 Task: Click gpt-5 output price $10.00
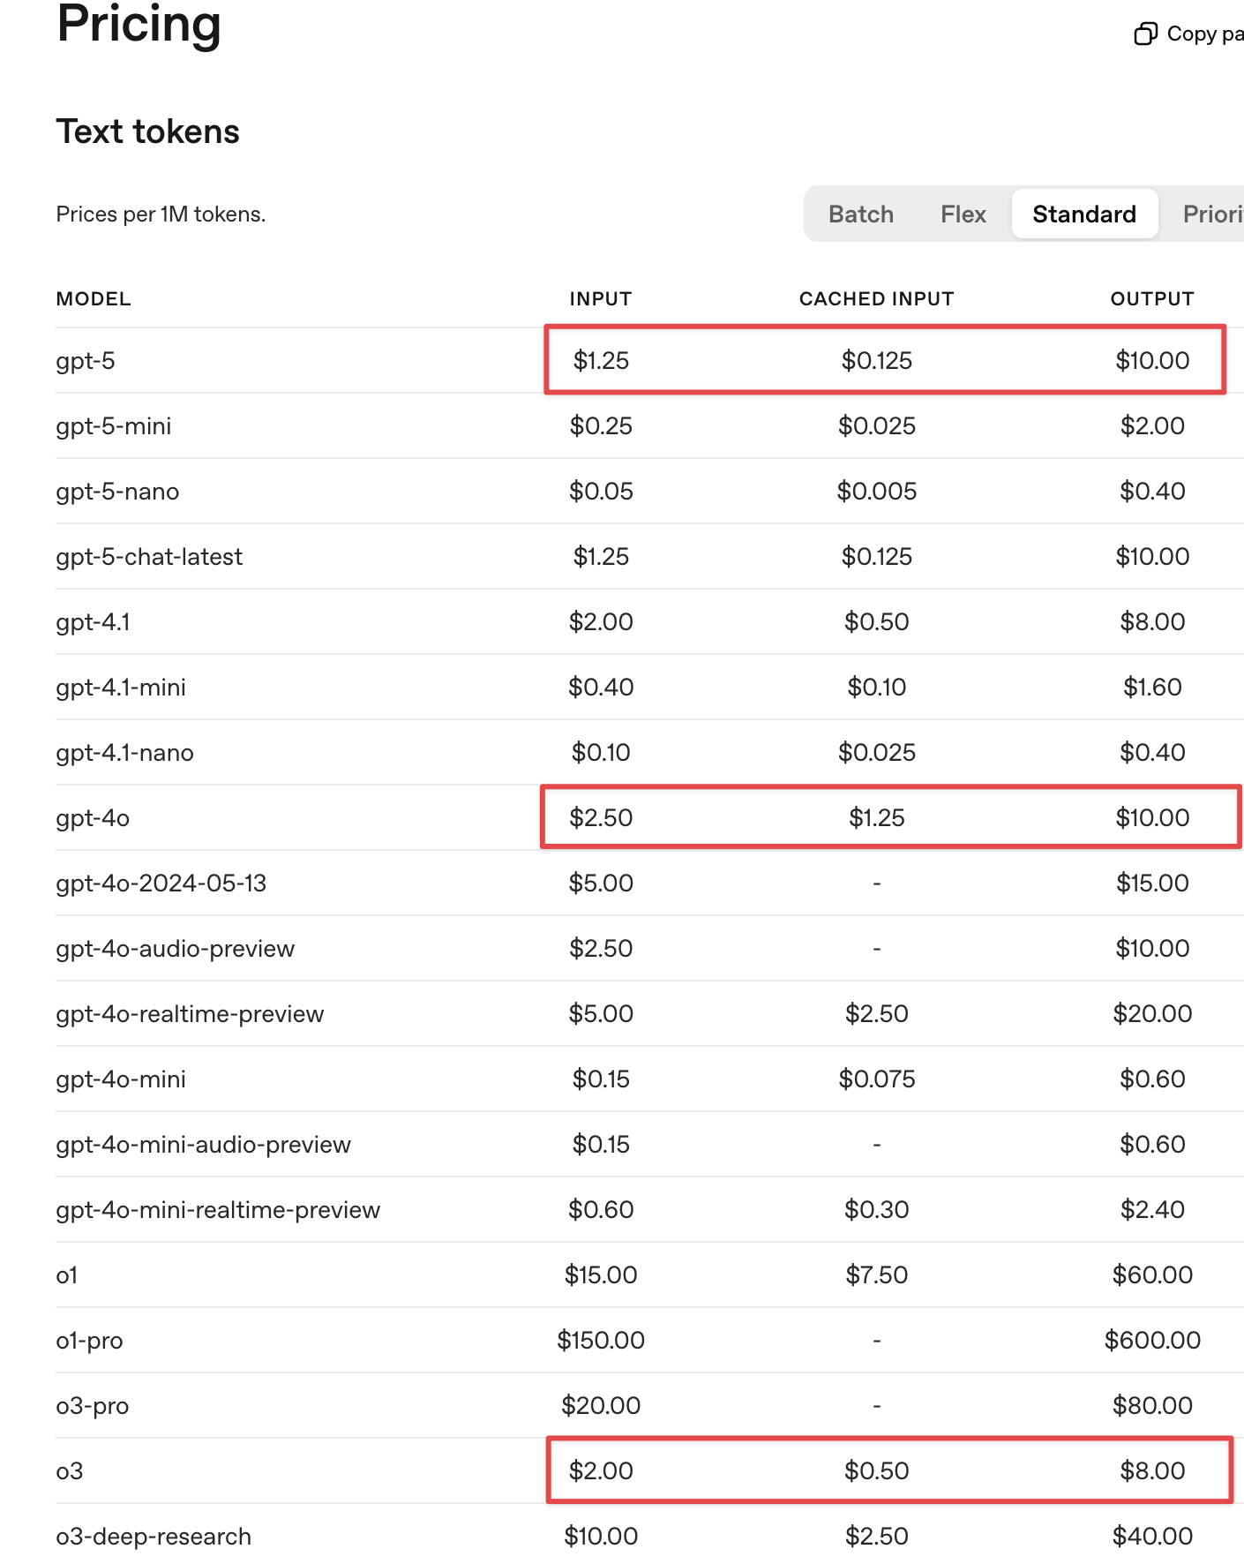[1152, 360]
